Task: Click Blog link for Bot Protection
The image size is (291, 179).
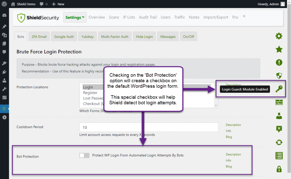Action: pyautogui.click(x=229, y=166)
